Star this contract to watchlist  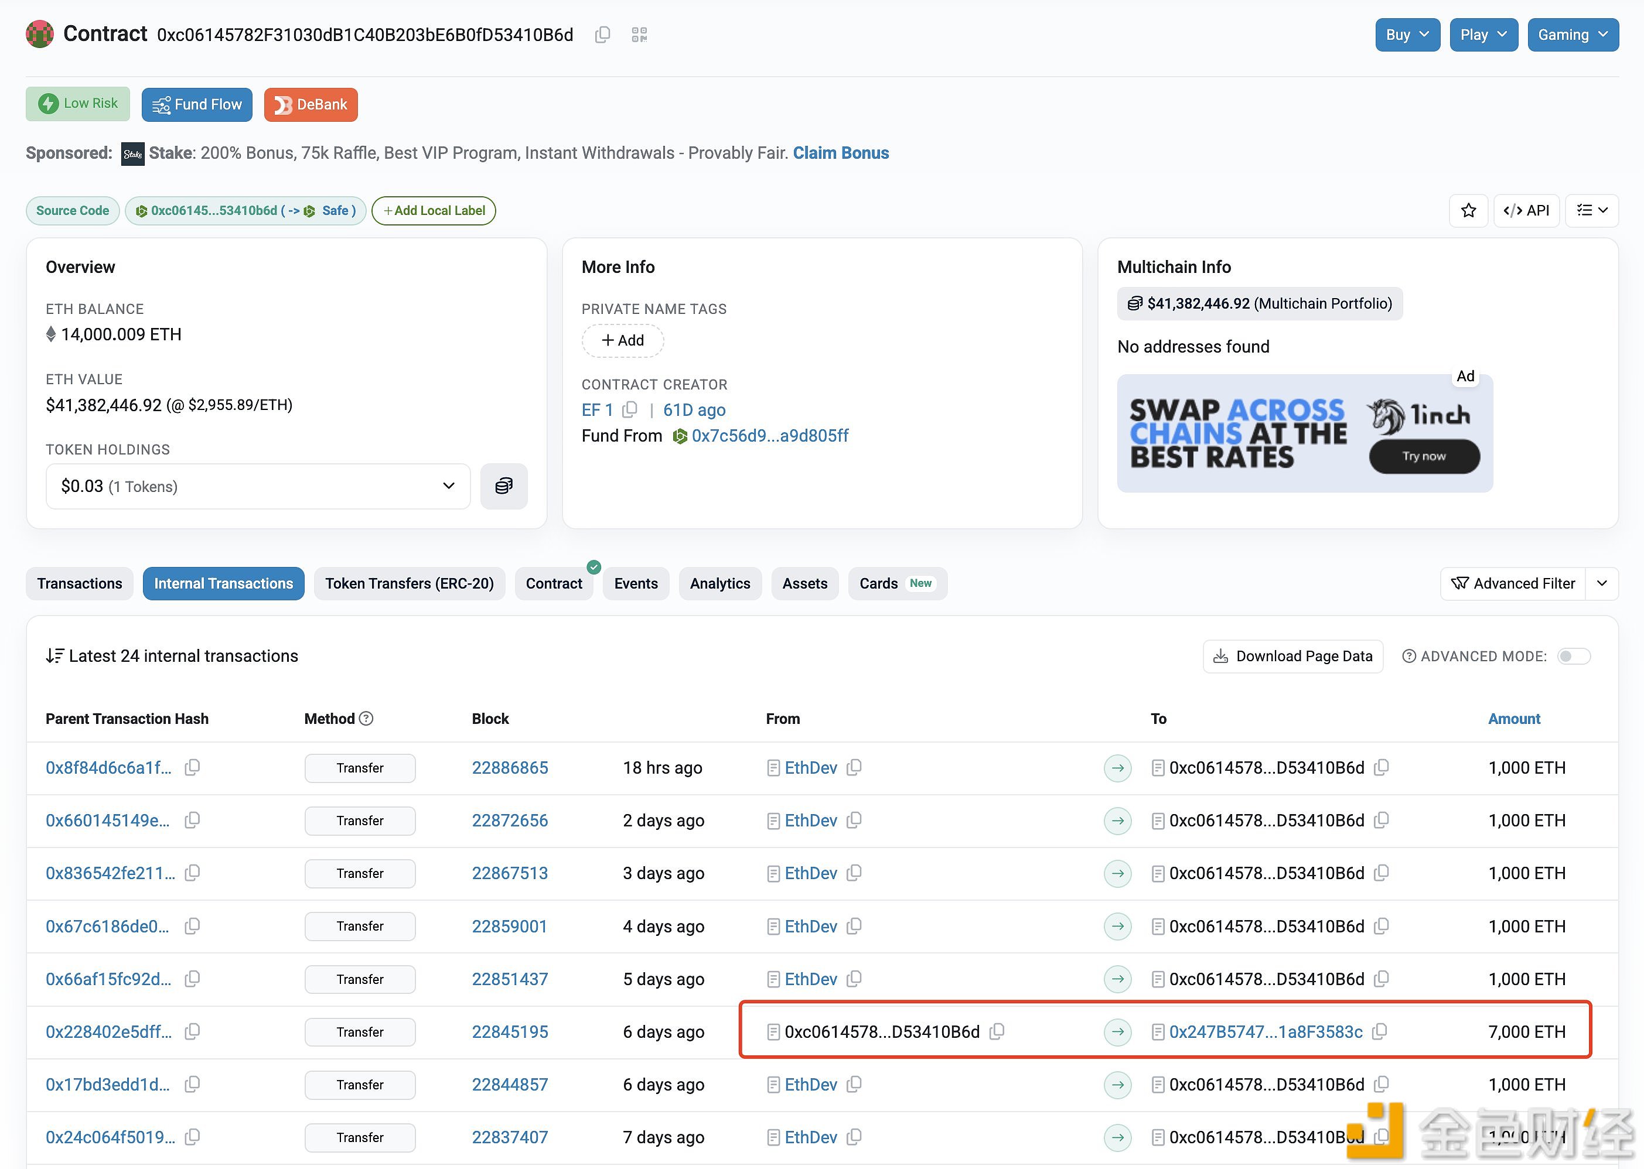point(1468,210)
